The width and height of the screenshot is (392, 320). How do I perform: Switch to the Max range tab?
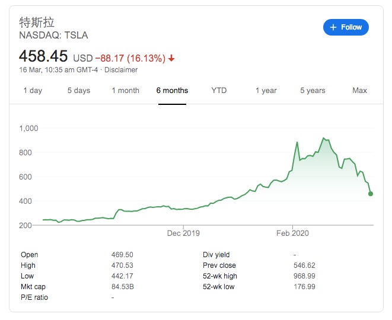[359, 91]
